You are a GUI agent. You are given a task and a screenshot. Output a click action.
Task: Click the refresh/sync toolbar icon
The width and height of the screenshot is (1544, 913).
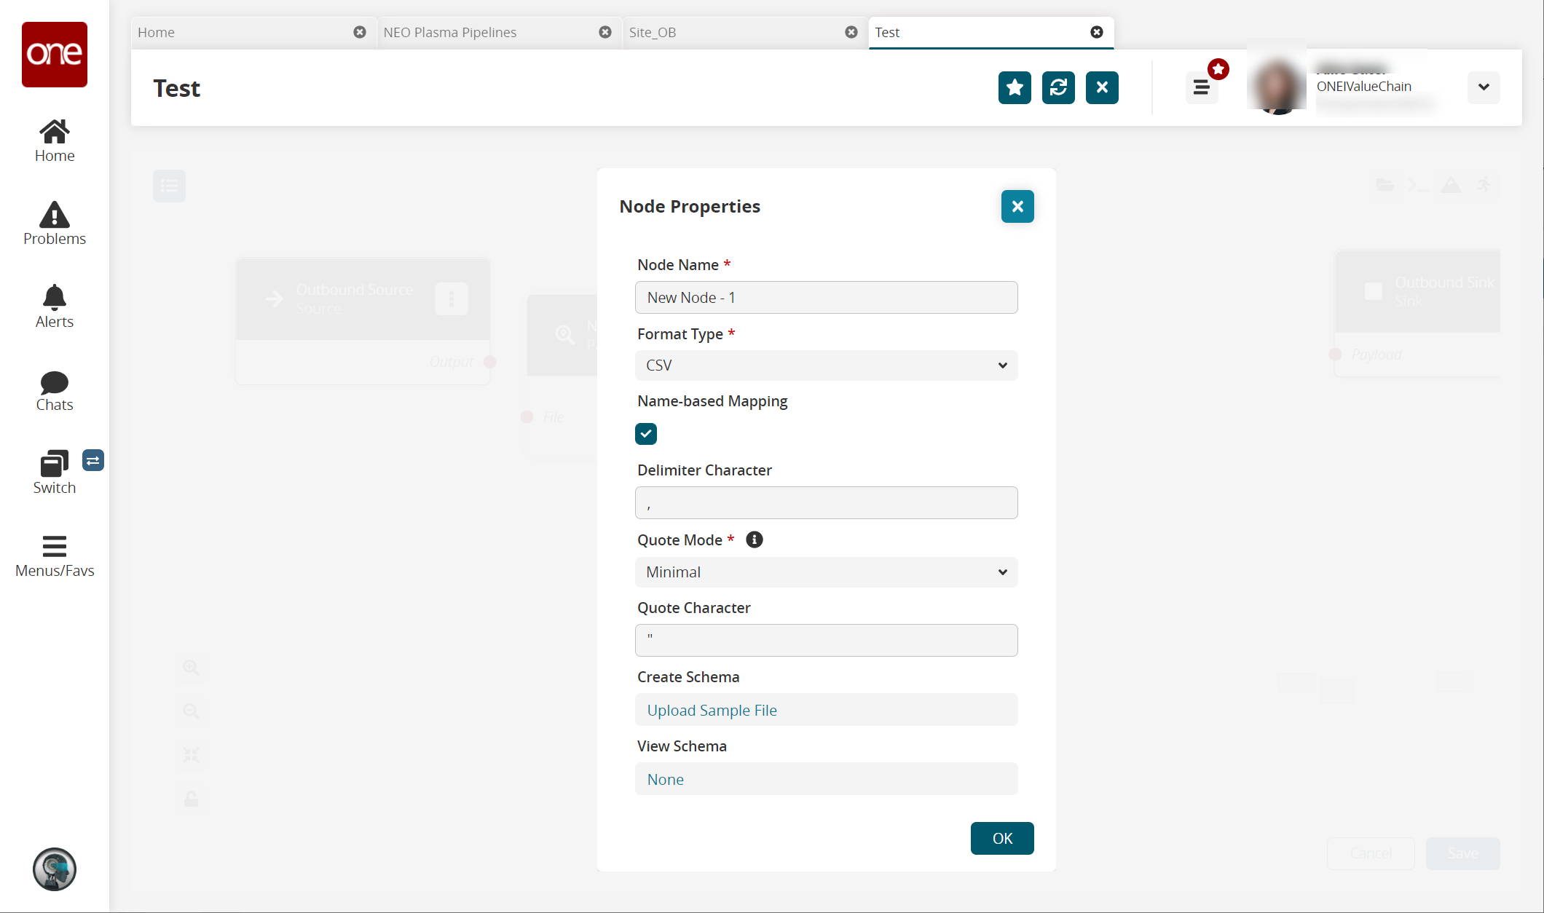tap(1058, 88)
